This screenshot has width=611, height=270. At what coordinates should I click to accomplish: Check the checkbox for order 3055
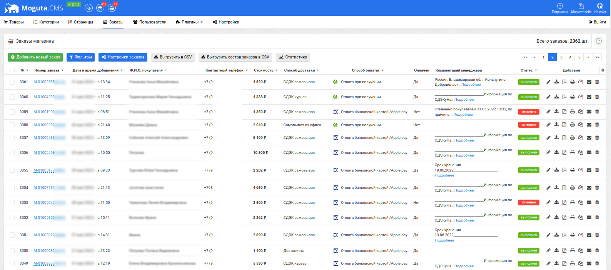coord(12,170)
